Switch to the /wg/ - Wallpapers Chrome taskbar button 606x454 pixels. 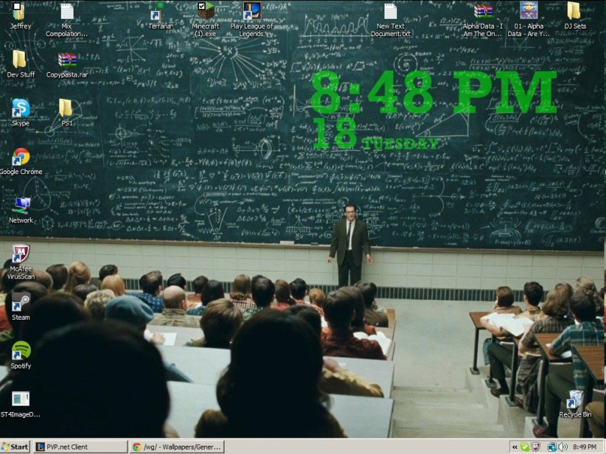pyautogui.click(x=177, y=447)
